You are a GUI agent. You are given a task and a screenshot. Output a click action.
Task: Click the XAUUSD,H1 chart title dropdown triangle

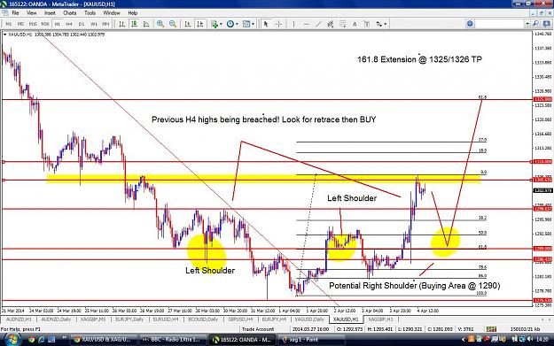(4, 35)
